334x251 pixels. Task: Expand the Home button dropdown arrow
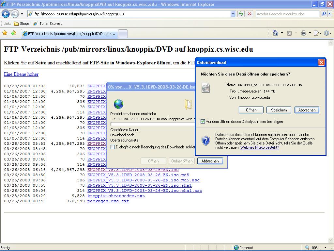pos(282,33)
